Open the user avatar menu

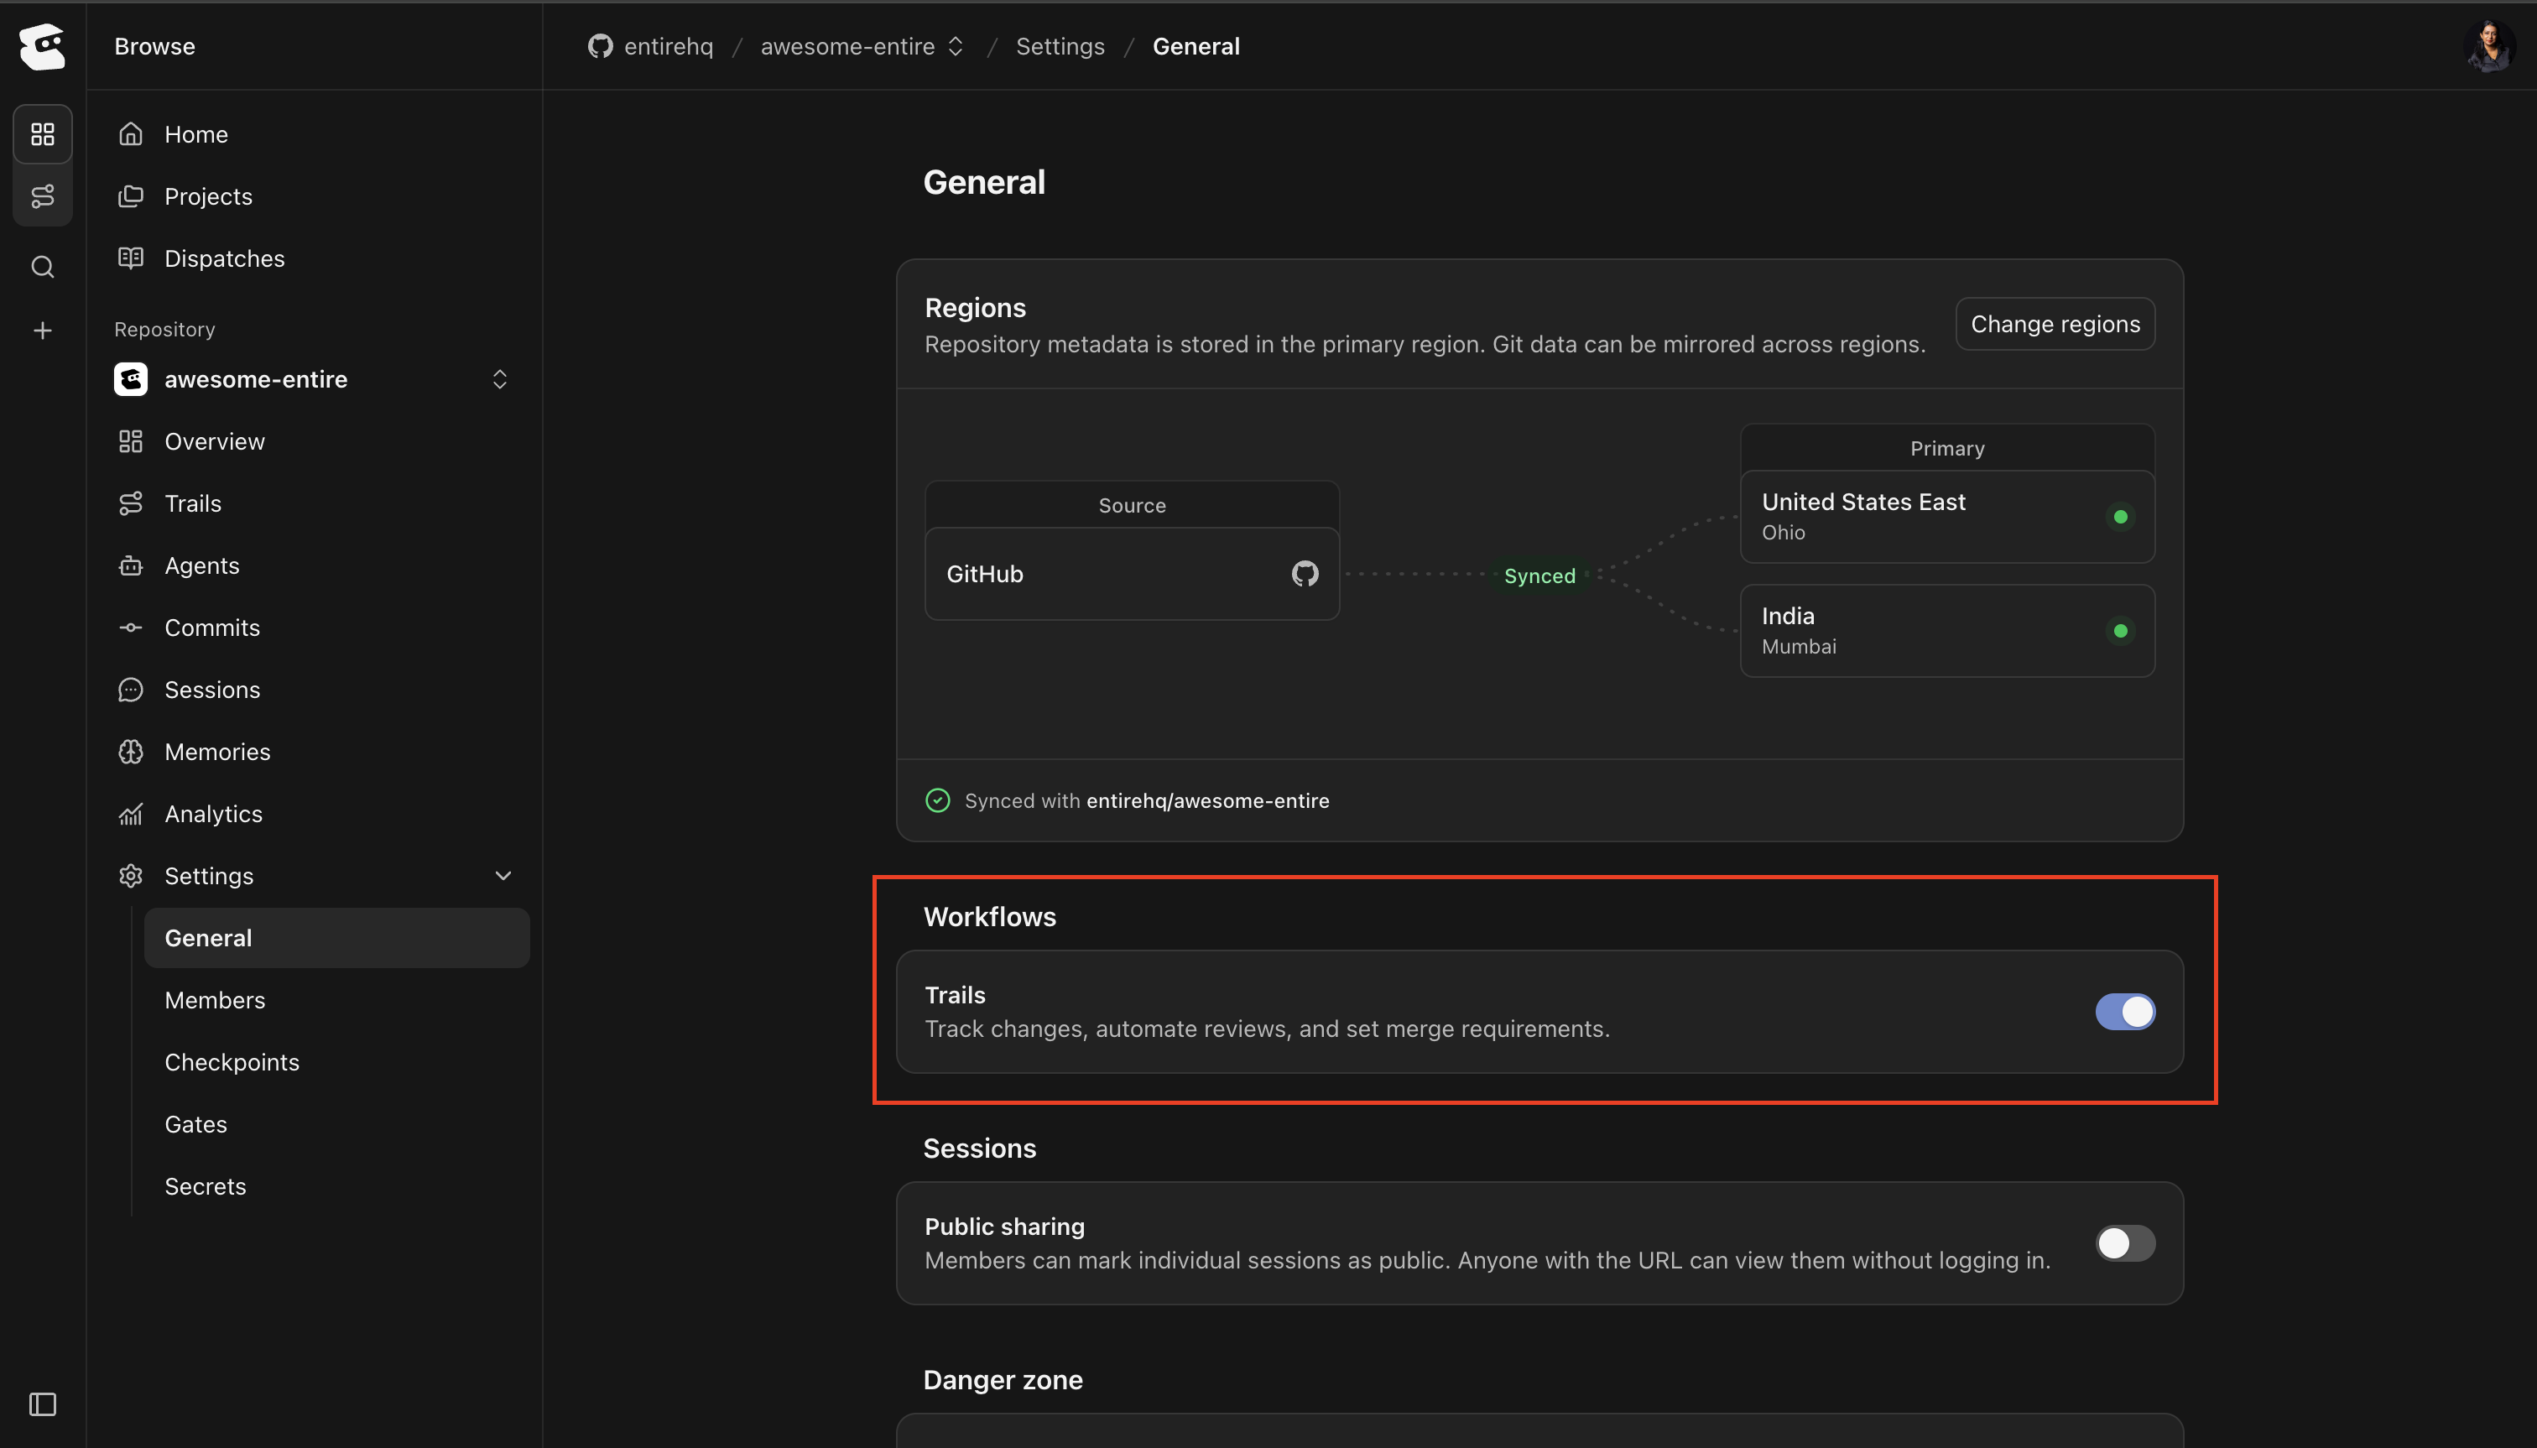[x=2490, y=46]
